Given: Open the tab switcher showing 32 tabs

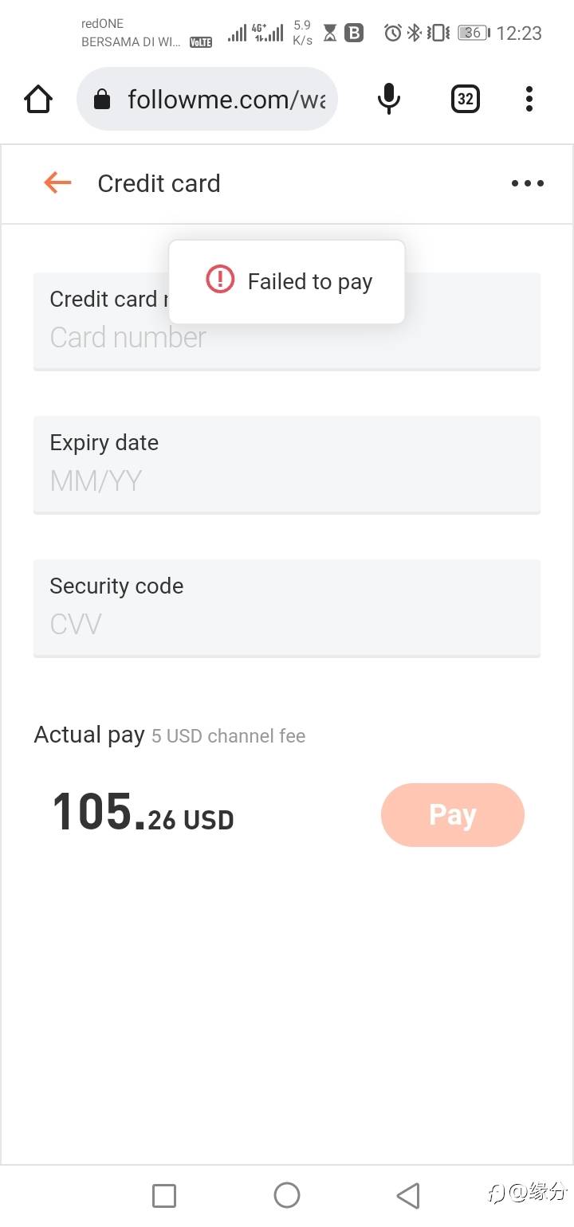Looking at the screenshot, I should (466, 100).
